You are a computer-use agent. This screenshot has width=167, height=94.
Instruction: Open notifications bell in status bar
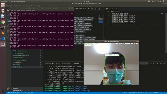[165, 93]
